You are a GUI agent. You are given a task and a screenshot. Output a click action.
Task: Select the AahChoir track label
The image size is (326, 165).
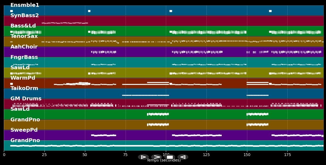click(x=24, y=47)
